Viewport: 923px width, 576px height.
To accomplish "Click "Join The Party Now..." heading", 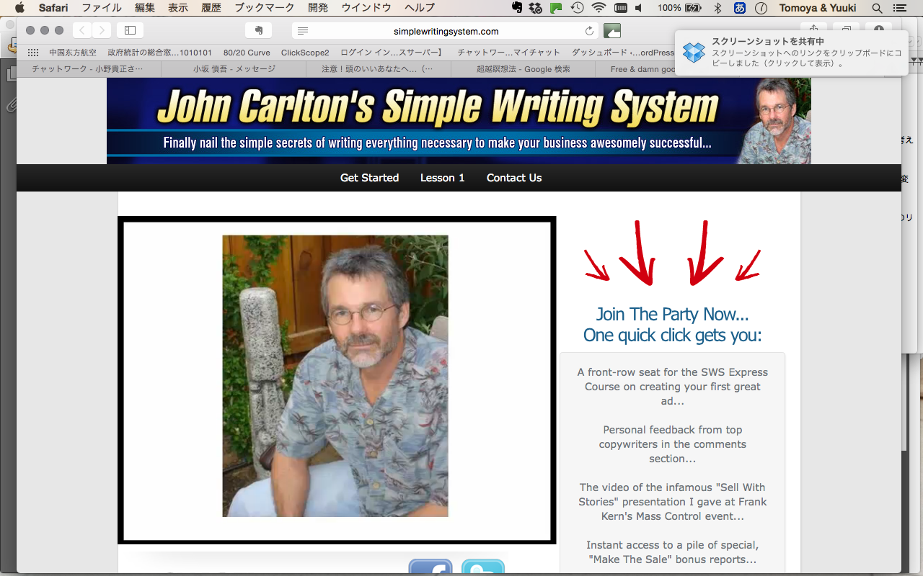I will (673, 315).
